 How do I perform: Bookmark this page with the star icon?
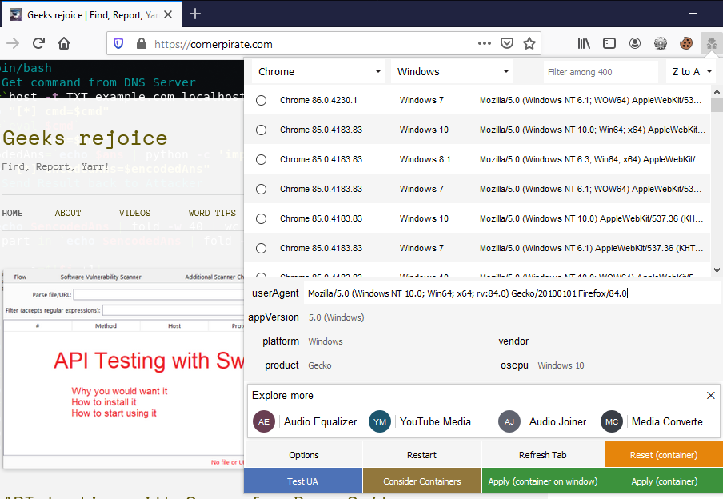click(x=529, y=43)
